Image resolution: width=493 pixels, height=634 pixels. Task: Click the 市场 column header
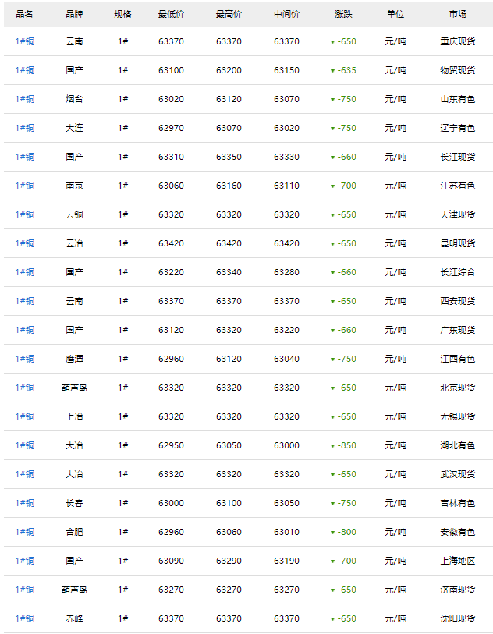457,14
